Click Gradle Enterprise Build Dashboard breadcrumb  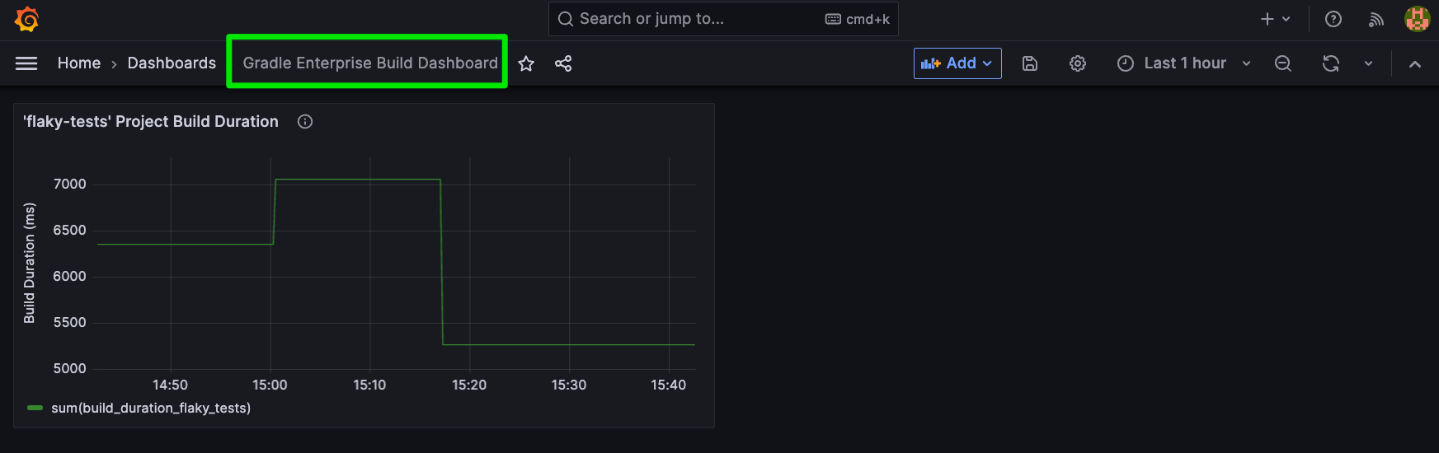pyautogui.click(x=370, y=63)
